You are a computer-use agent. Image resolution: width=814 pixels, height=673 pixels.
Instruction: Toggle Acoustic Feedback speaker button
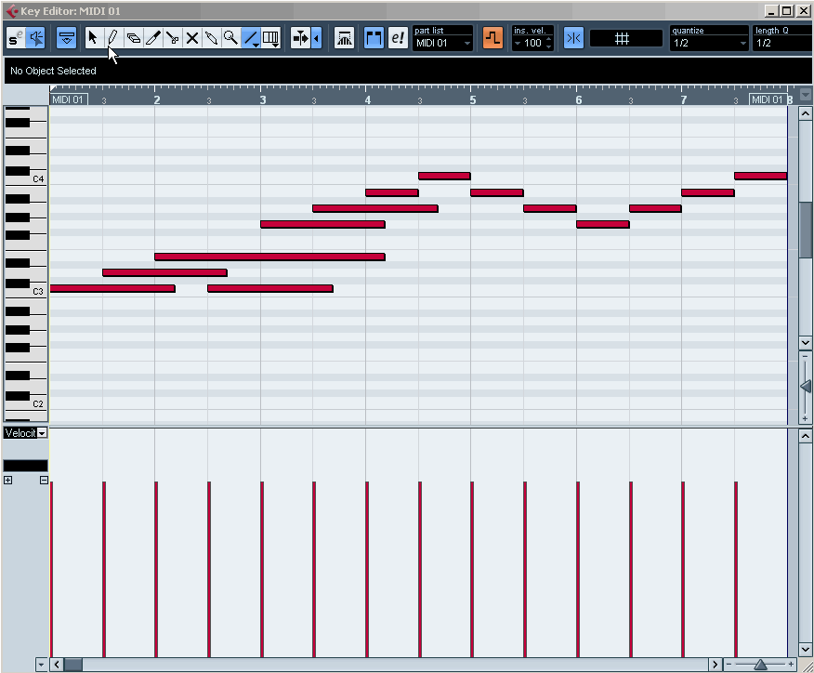tap(36, 38)
